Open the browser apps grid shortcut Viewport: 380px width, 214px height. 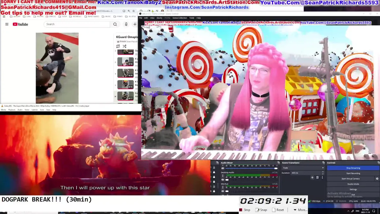click(x=4, y=16)
